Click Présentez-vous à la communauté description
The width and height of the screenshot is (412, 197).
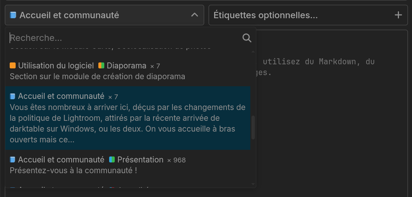[x=73, y=171]
